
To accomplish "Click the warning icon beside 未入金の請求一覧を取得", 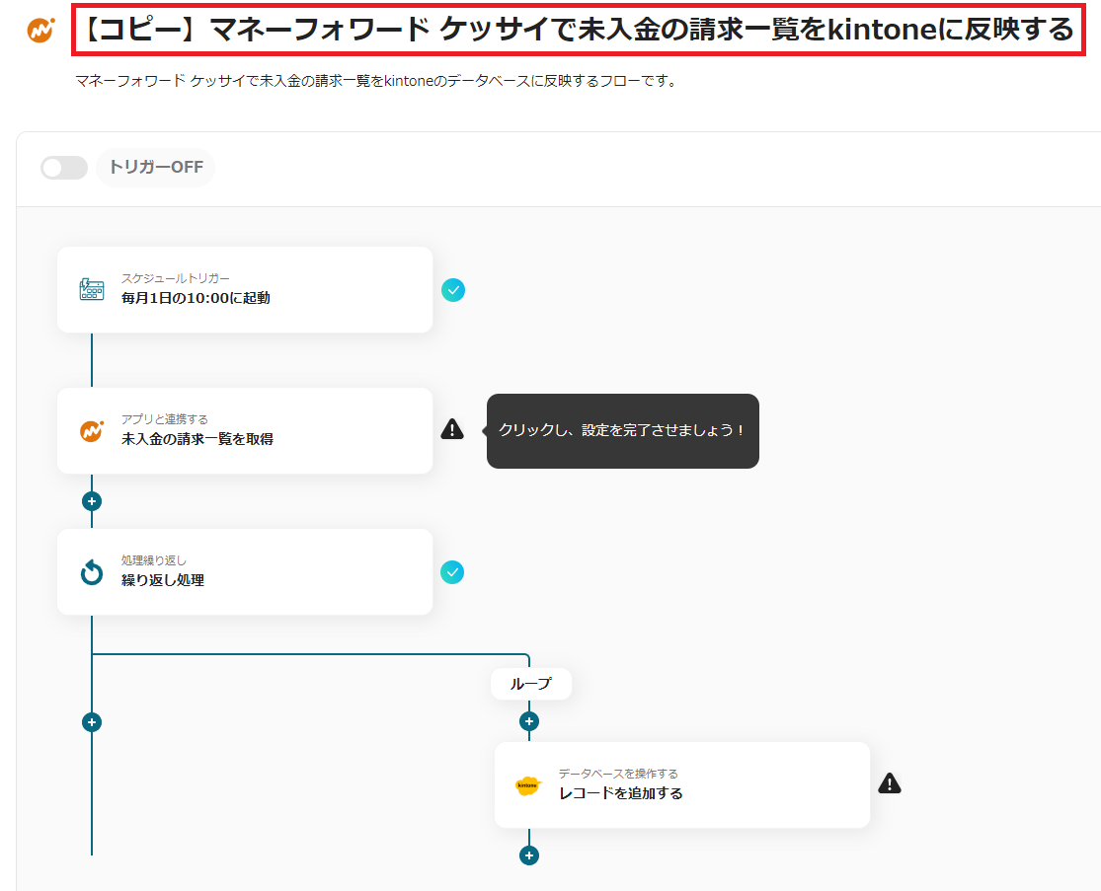I will (x=452, y=428).
